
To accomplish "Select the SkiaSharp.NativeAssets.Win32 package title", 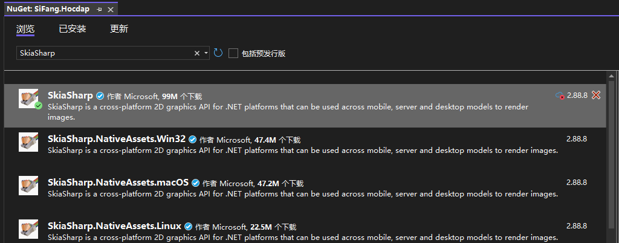I will pyautogui.click(x=117, y=139).
